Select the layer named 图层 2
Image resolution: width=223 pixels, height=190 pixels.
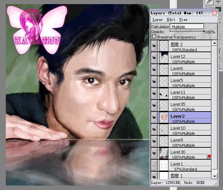pos(177,45)
